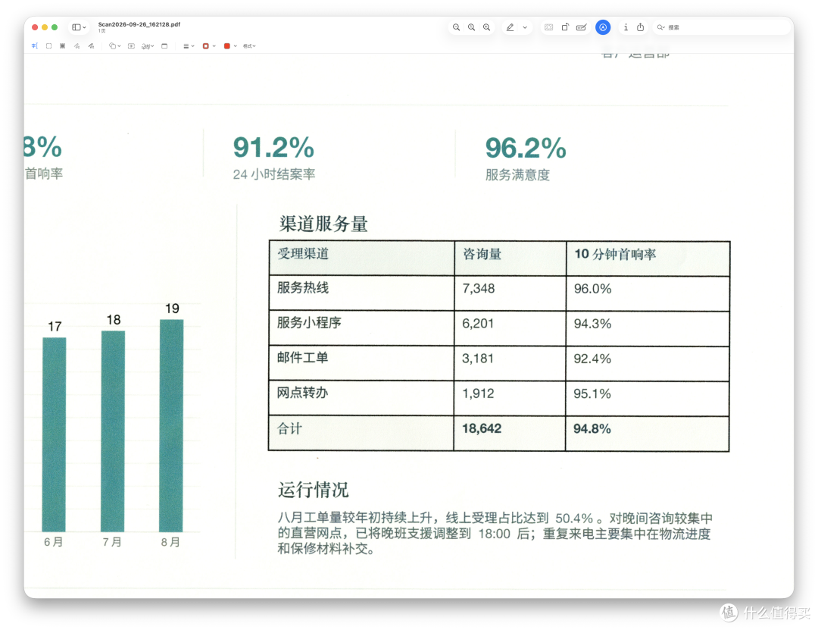Click the 96.2% satisfaction value
The image size is (818, 630).
pyautogui.click(x=526, y=149)
